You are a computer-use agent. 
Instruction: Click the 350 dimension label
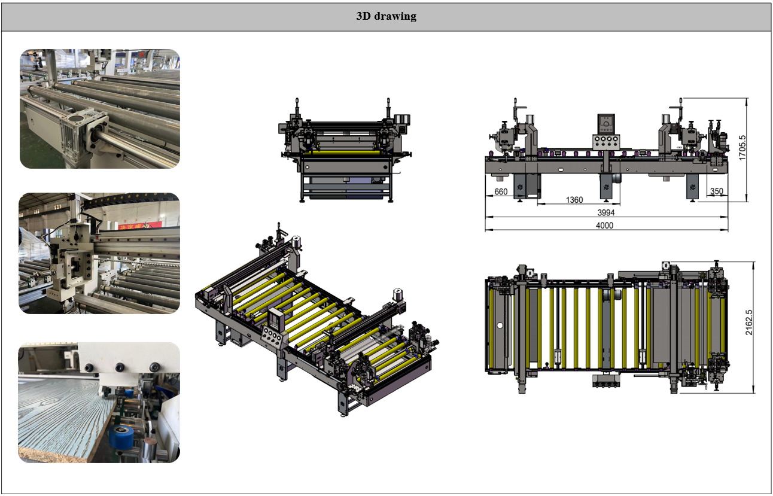[716, 192]
